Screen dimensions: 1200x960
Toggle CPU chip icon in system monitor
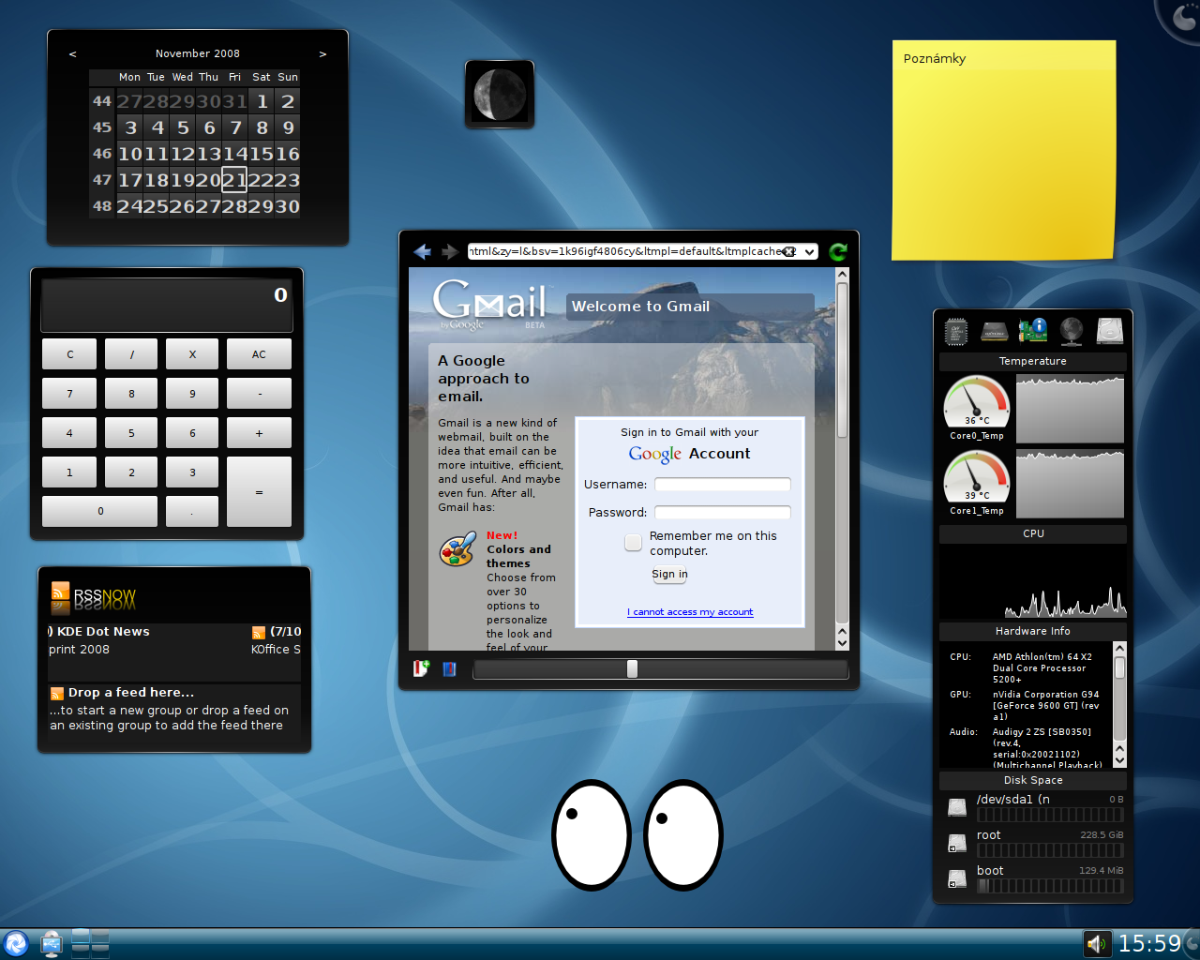click(x=956, y=331)
